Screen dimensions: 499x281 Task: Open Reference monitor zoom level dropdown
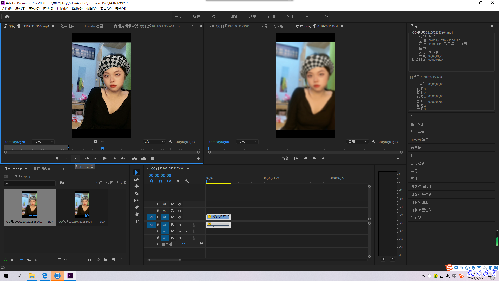coord(247,142)
